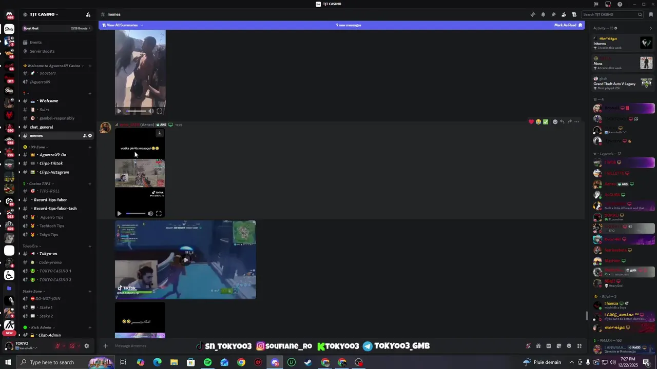Image resolution: width=657 pixels, height=369 pixels.
Task: Toggle fullscreen on the vodka video
Action: point(159,214)
